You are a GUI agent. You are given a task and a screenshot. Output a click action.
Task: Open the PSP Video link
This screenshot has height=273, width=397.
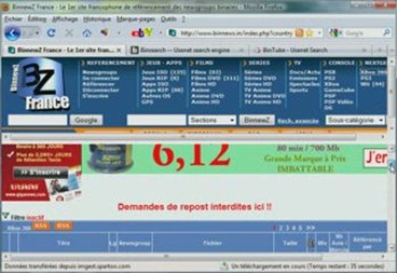click(338, 102)
